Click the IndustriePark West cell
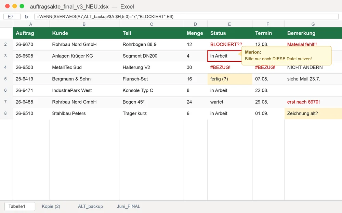The width and height of the screenshot is (342, 213). (84, 90)
